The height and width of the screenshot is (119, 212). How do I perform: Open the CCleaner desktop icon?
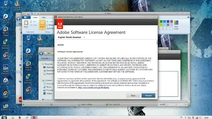point(6,56)
